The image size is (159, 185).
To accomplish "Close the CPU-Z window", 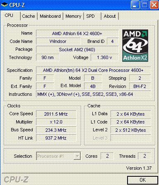I will point(154,5).
